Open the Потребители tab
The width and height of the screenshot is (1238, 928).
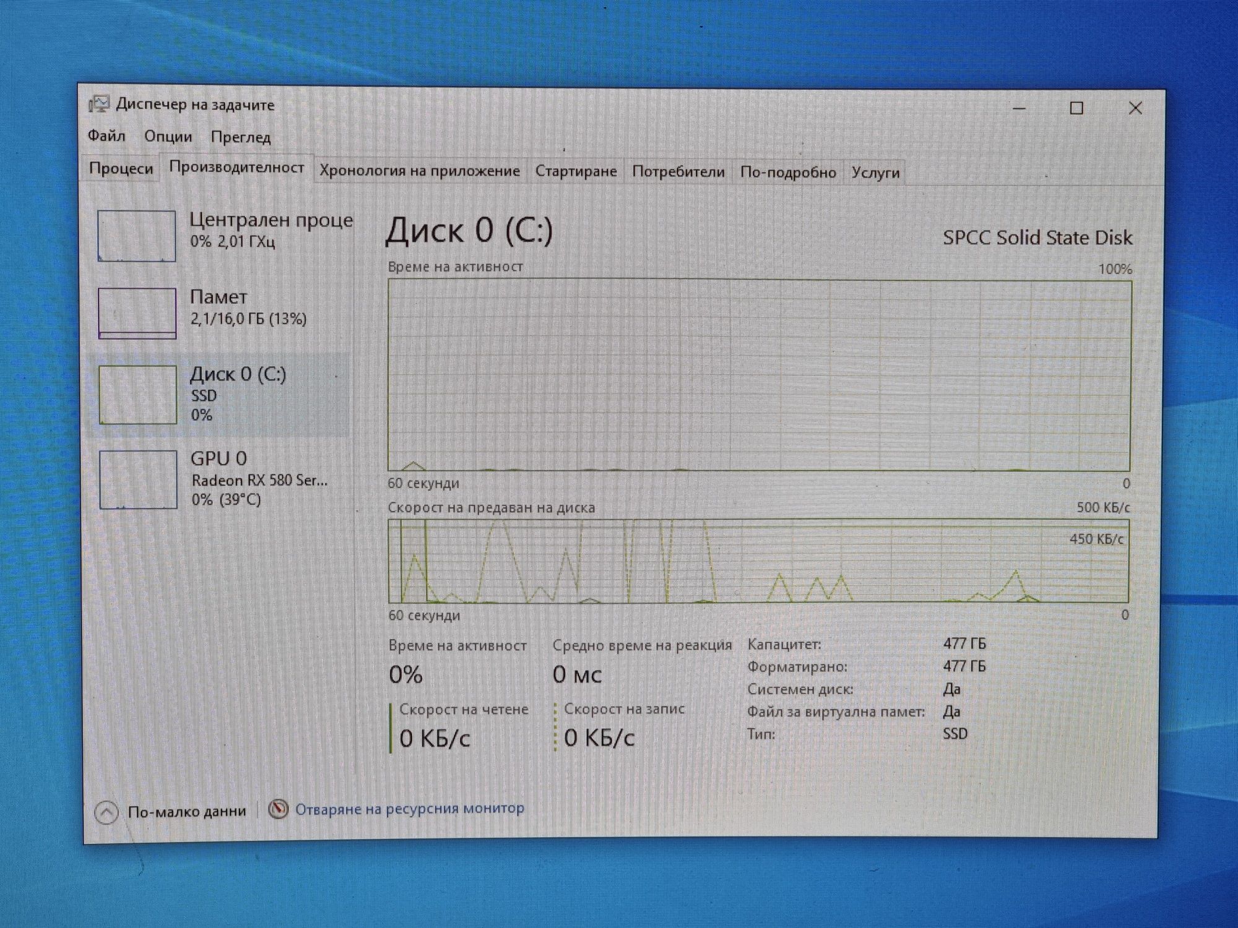pos(678,171)
